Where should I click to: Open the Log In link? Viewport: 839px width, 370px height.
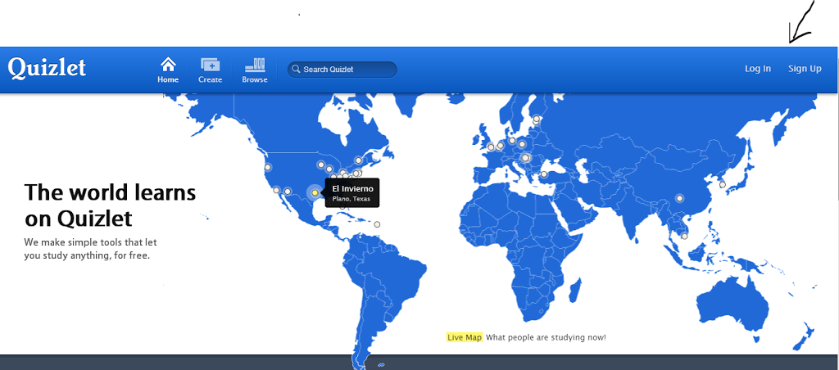(758, 69)
